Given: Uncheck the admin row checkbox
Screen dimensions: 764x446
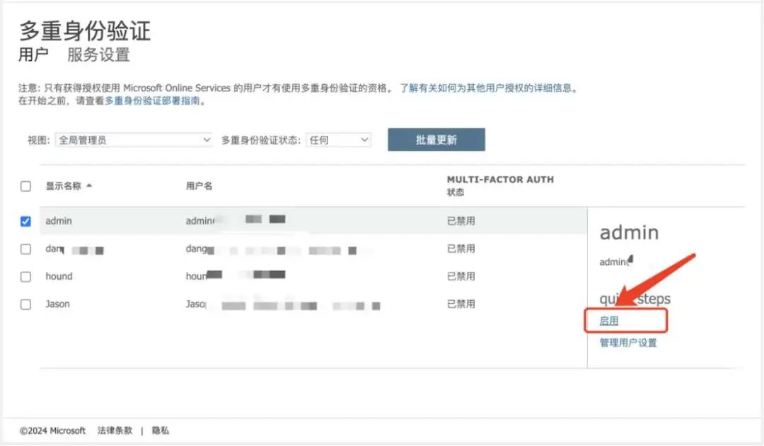Looking at the screenshot, I should 26,222.
